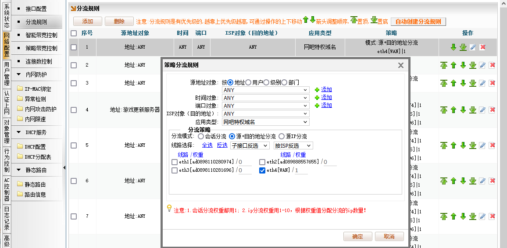The width and height of the screenshot is (507, 248).
Task: Open 智能带宽控制 in sidebar menu
Action: coord(41,35)
